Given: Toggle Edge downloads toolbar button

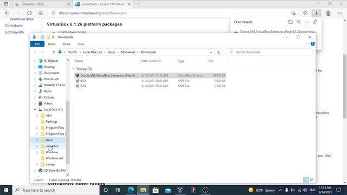Looking at the screenshot, I should pyautogui.click(x=317, y=13).
